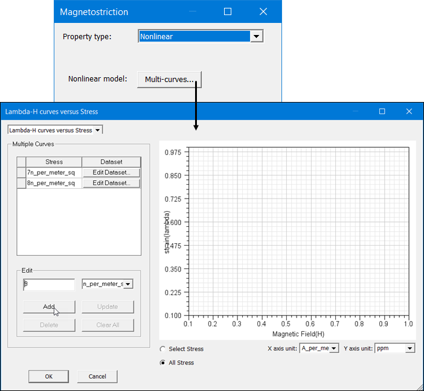Minimize the Lambda-H curves dialog
The width and height of the screenshot is (424, 391).
click(x=355, y=112)
